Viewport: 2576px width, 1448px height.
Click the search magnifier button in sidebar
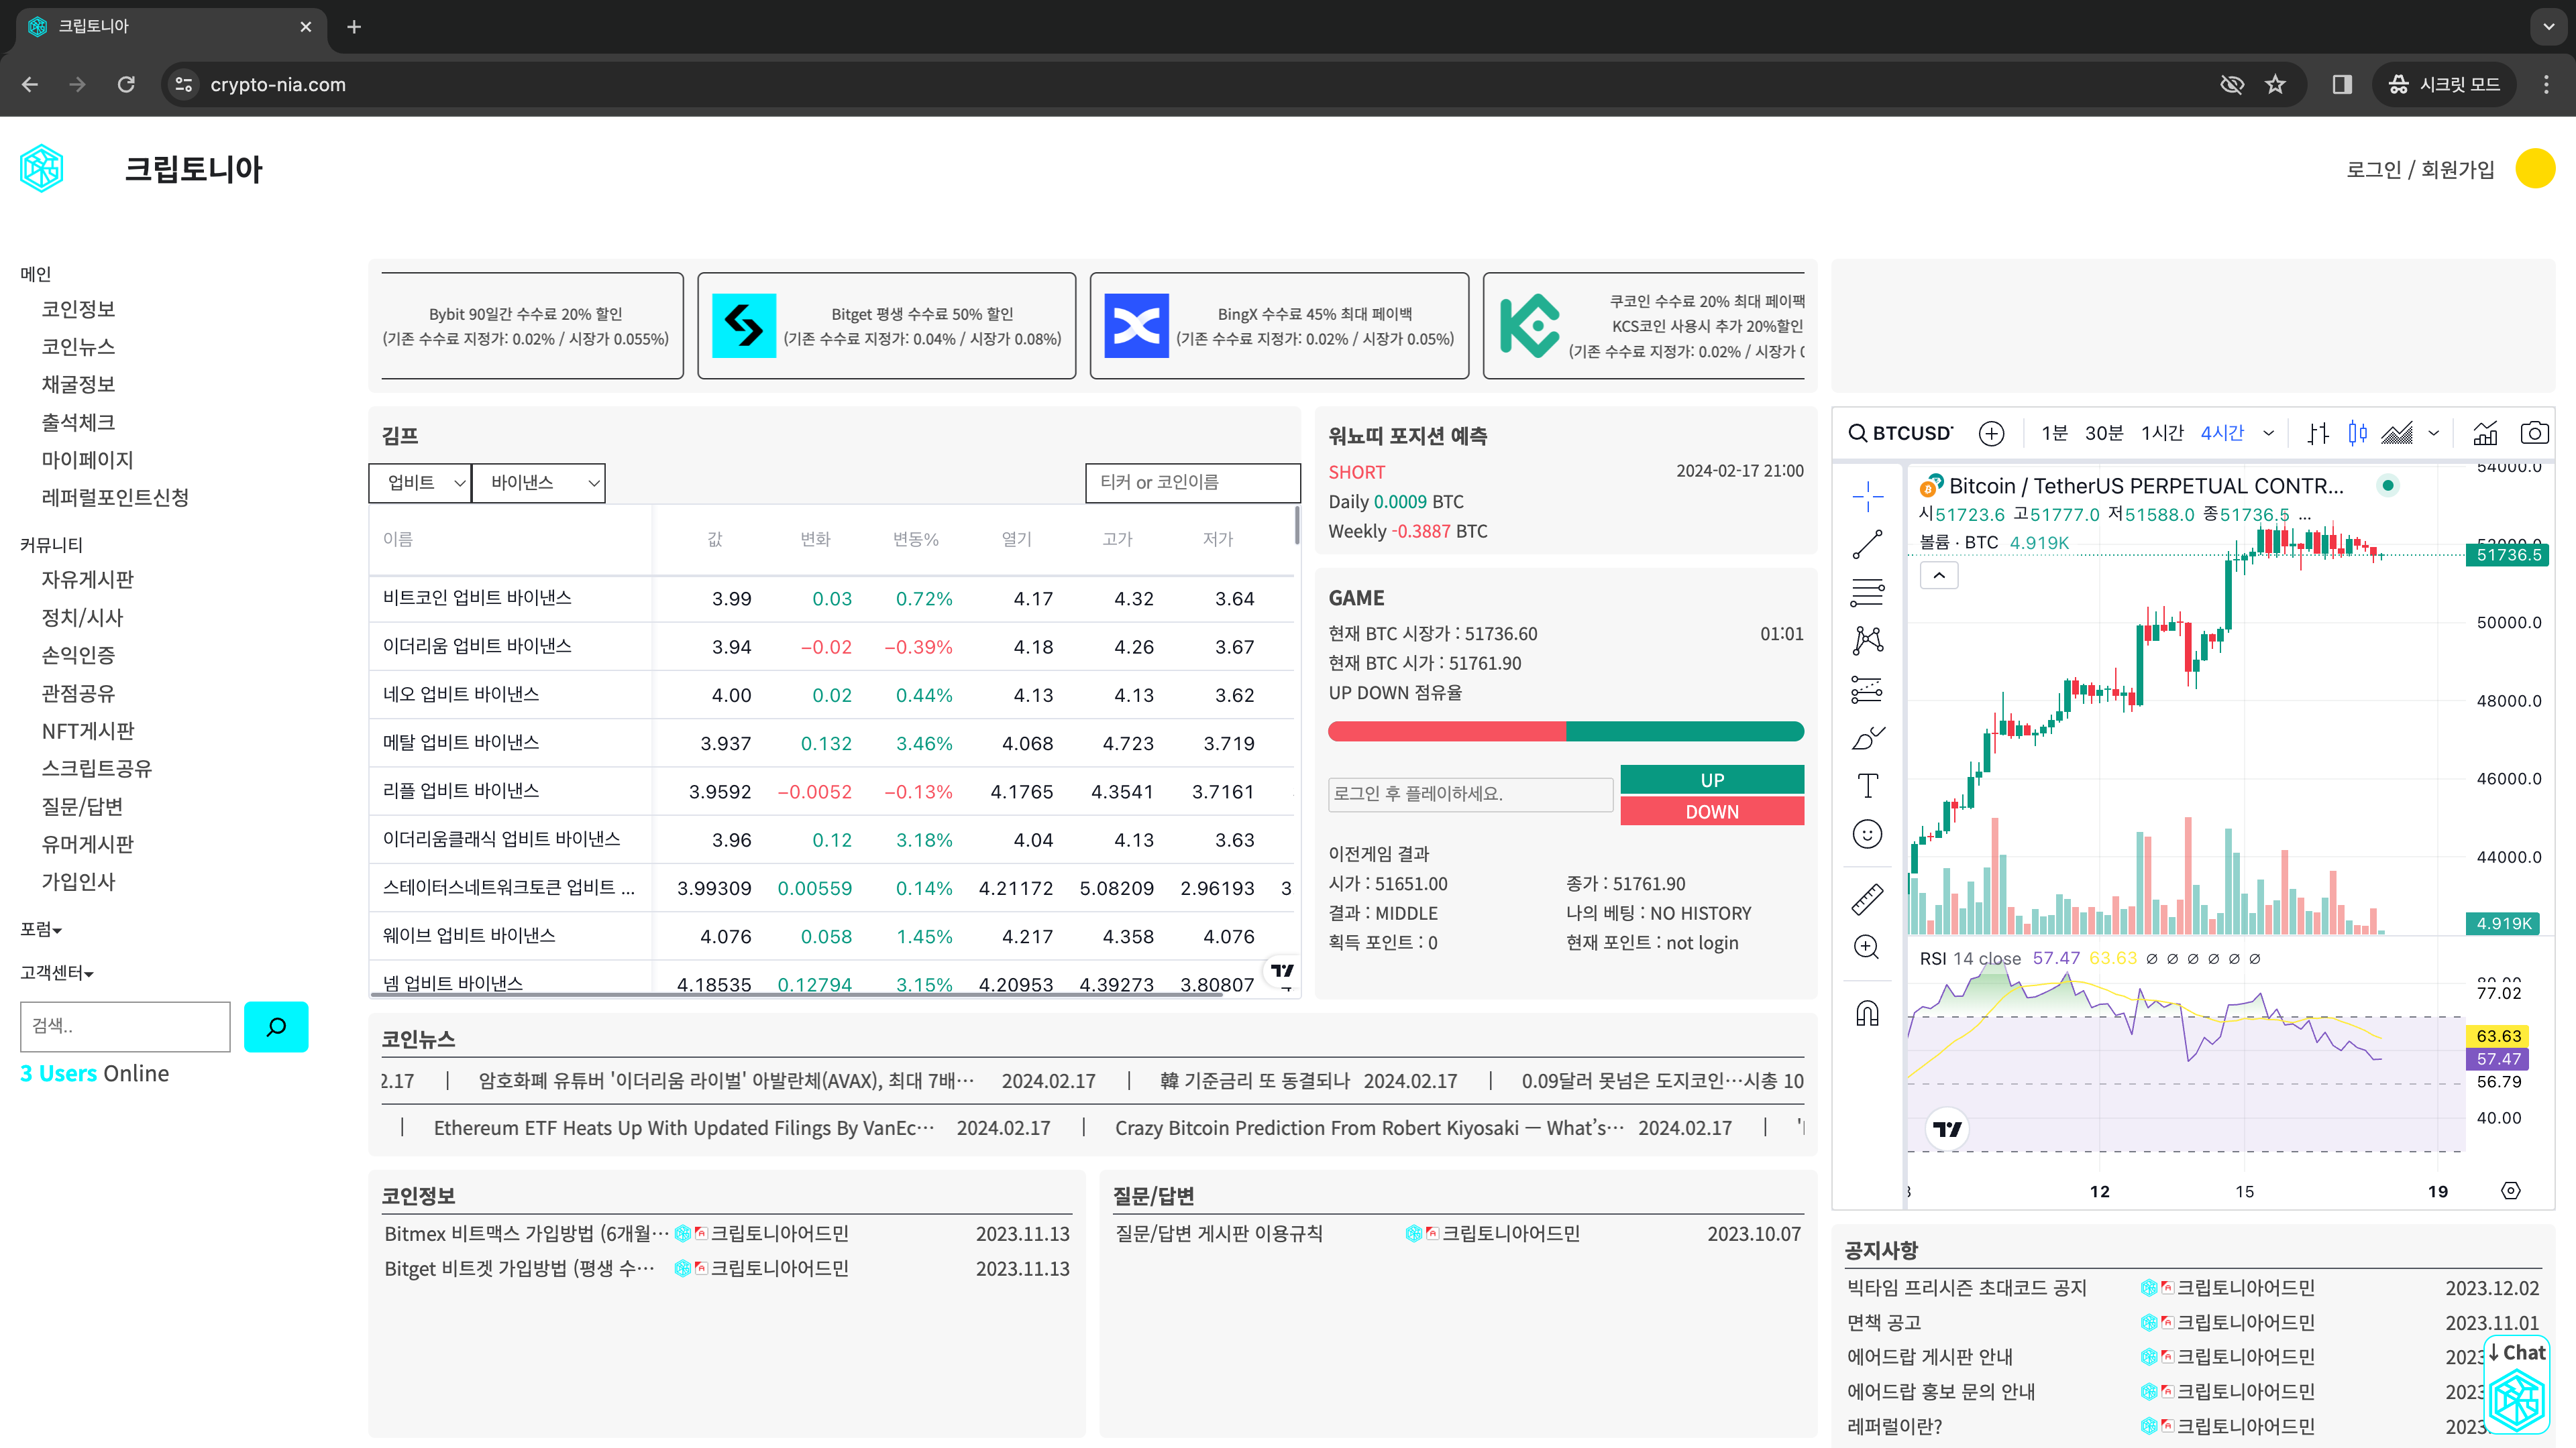276,1026
